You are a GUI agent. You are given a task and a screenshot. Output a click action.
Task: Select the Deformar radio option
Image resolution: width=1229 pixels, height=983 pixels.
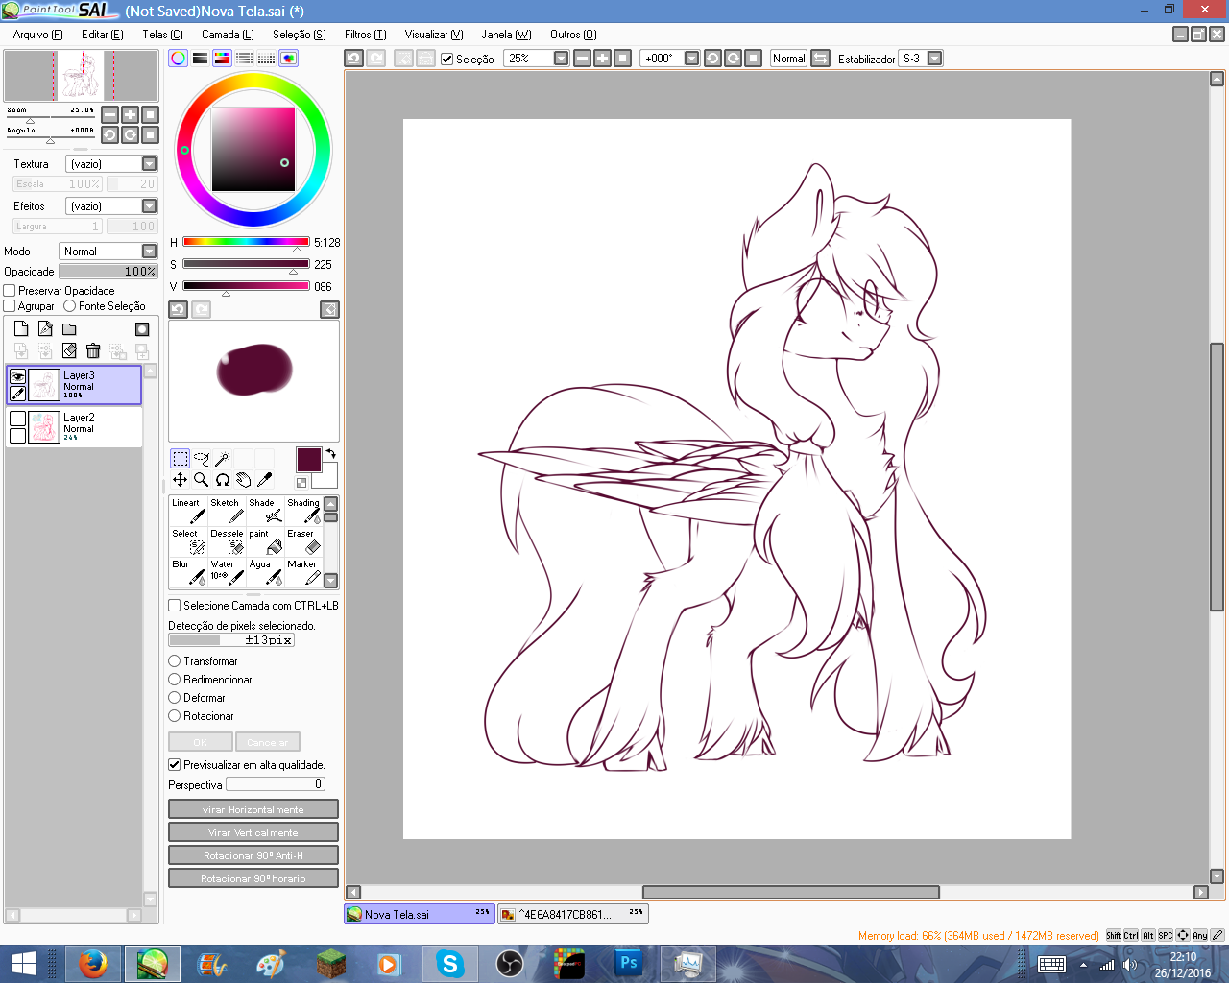[x=175, y=698]
